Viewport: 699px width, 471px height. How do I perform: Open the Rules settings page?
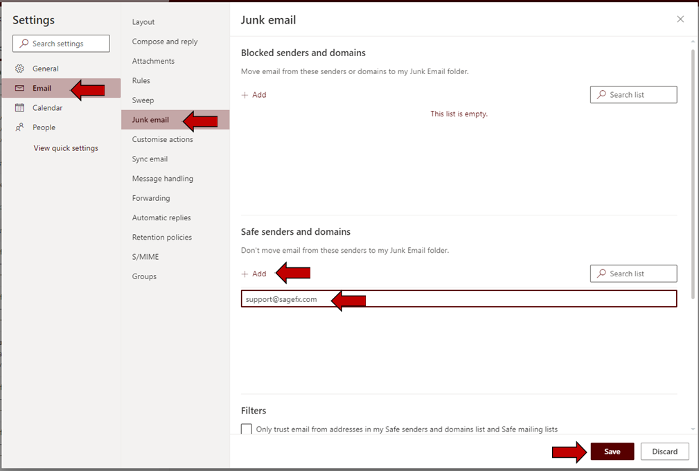click(141, 81)
